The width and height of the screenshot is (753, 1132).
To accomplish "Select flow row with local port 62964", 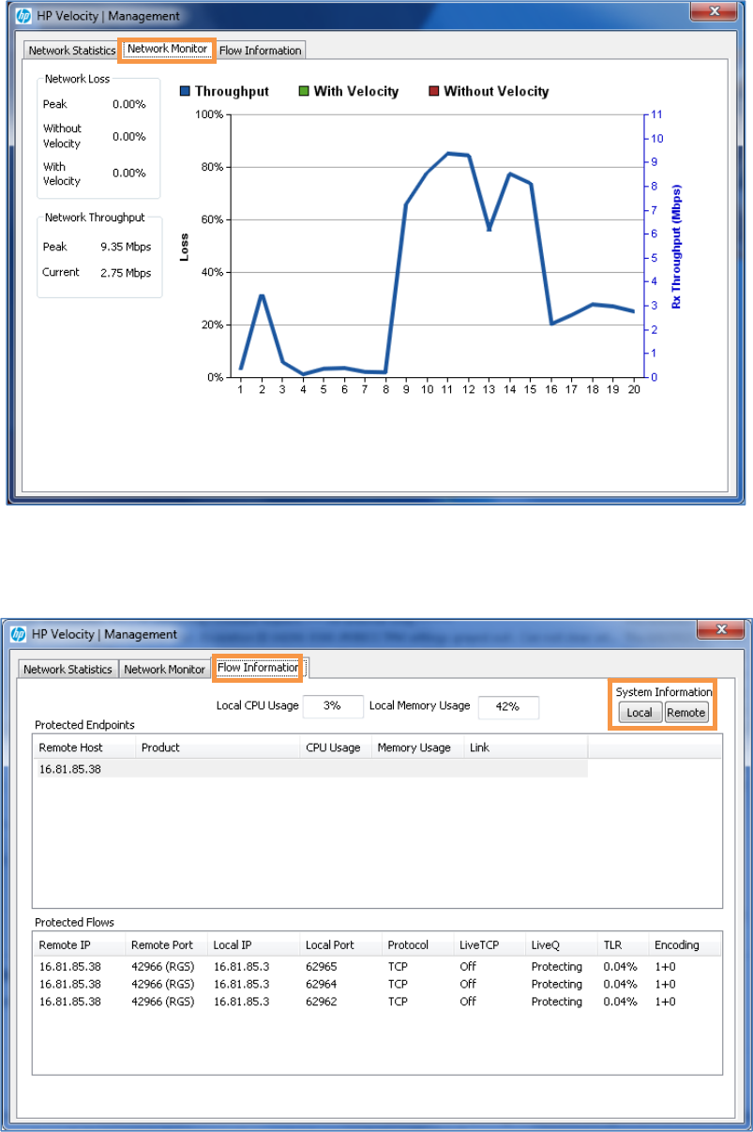I will tap(377, 985).
